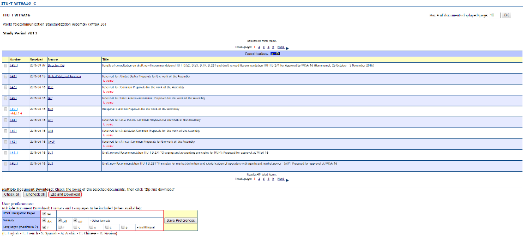Enable the F (French) language checkbox
Image resolution: width=523 pixels, height=236 pixels.
(x=60, y=227)
